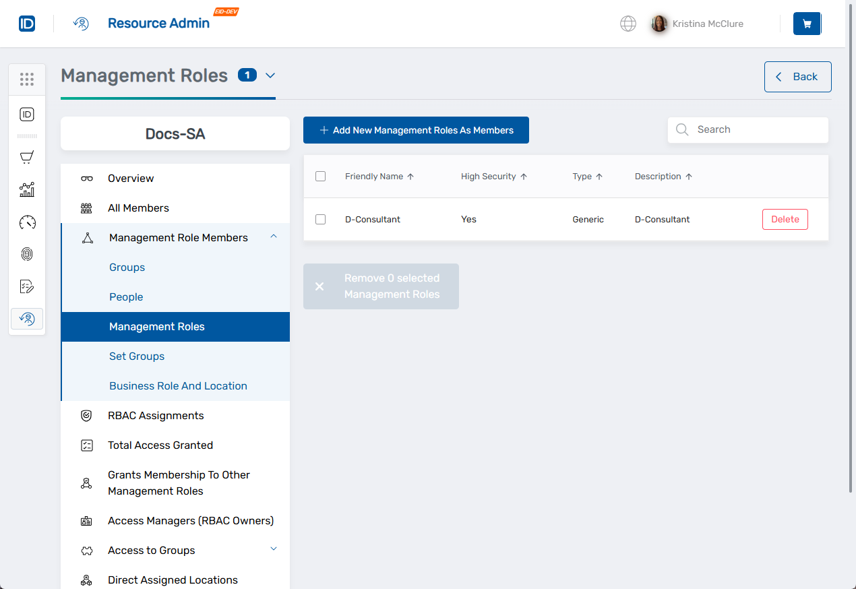Switch to the All Members tab
This screenshot has height=589, width=856.
click(x=138, y=208)
